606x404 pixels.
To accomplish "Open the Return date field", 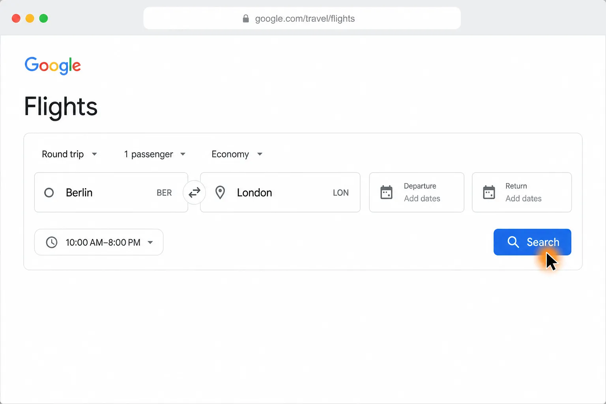I will (x=522, y=193).
